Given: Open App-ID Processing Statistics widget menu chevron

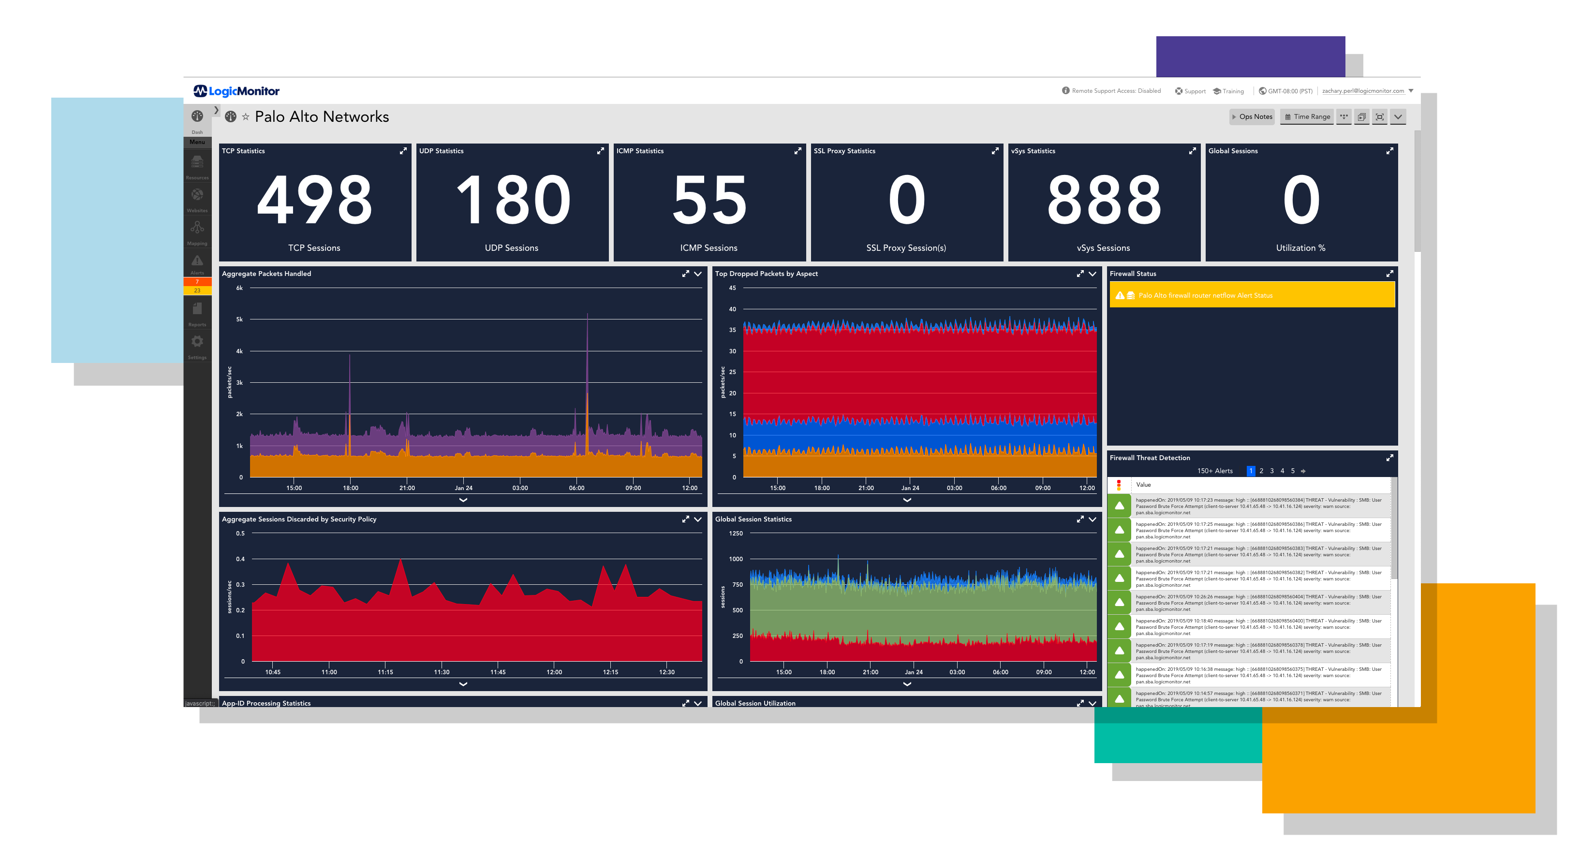Looking at the screenshot, I should (x=697, y=703).
